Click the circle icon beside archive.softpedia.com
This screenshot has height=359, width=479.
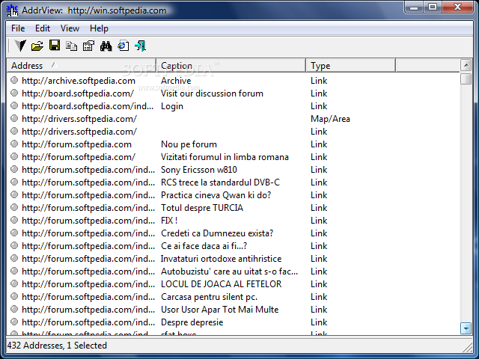tap(14, 80)
